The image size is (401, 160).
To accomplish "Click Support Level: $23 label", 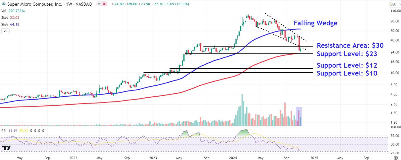I will tap(347, 54).
